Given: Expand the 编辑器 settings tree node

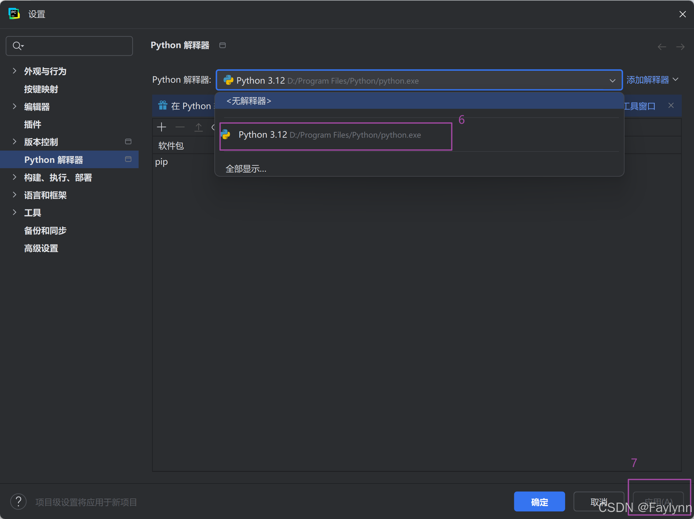Looking at the screenshot, I should pyautogui.click(x=14, y=107).
